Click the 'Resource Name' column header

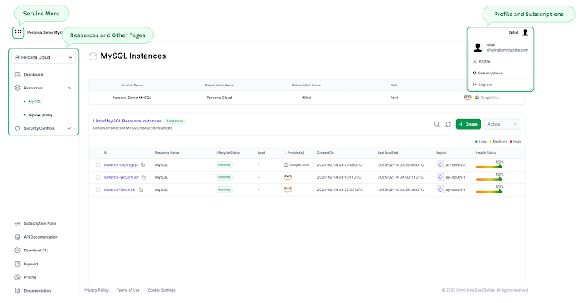pos(168,153)
